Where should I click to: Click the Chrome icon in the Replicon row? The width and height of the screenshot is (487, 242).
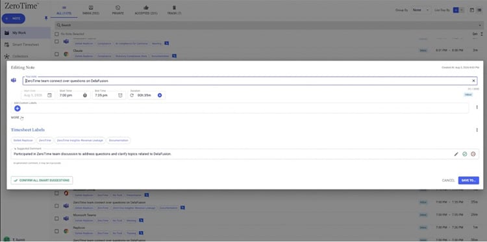pyautogui.click(x=66, y=231)
